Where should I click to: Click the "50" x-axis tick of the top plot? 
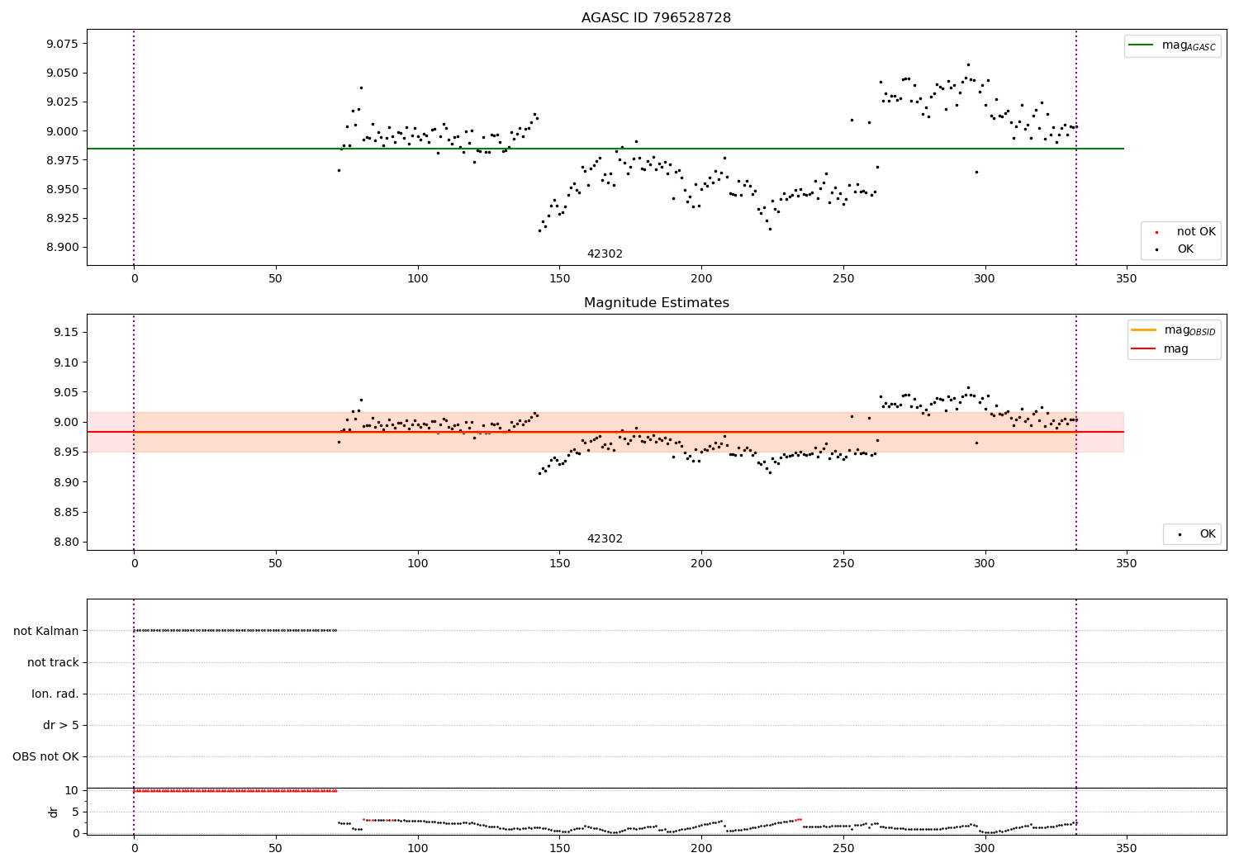pos(276,279)
